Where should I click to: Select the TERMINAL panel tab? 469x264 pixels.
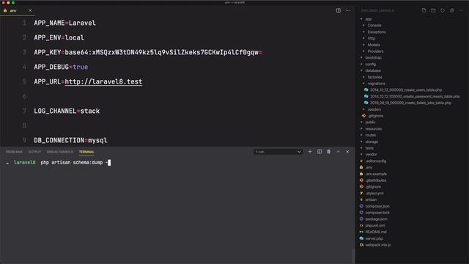point(86,152)
